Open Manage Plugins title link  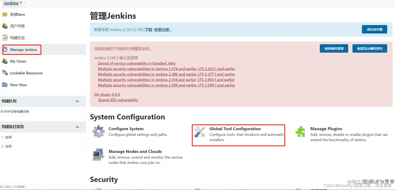tap(326, 129)
